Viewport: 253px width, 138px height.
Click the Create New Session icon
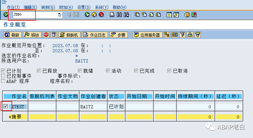click(169, 15)
